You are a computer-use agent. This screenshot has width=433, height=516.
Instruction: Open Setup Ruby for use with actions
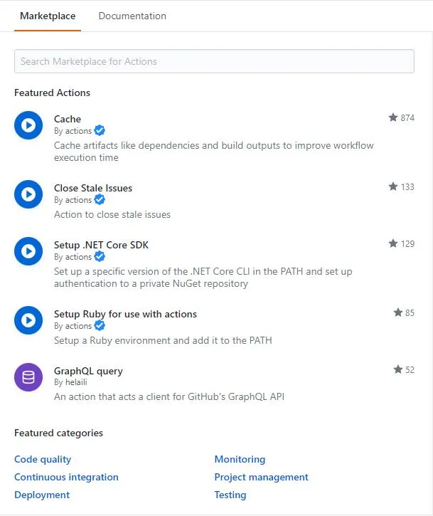pos(125,314)
